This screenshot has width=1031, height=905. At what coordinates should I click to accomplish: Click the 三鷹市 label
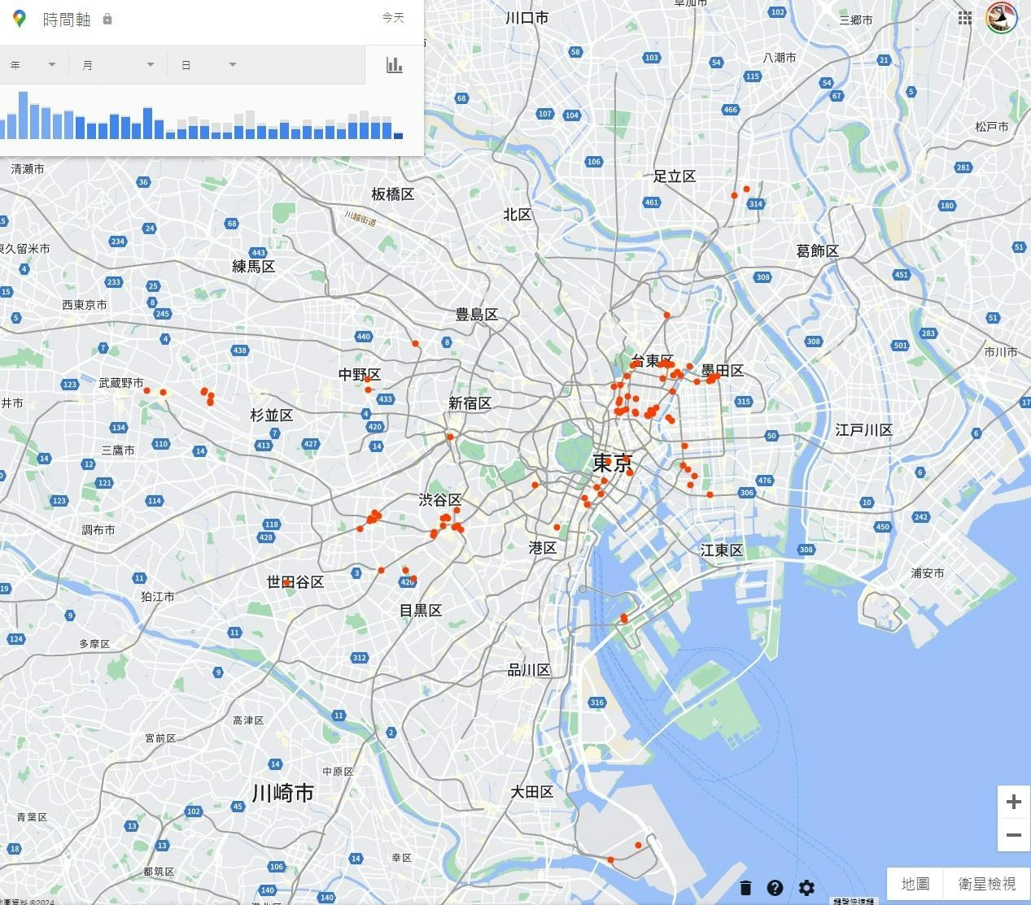tap(118, 450)
